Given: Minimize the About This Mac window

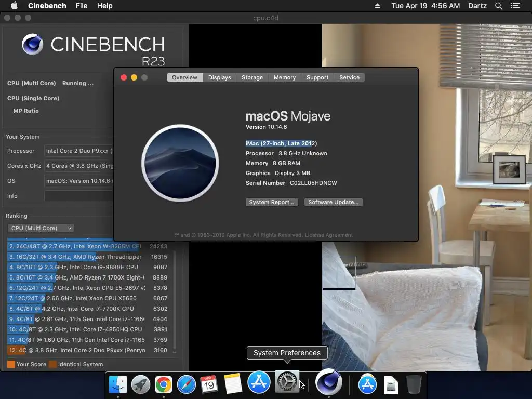Looking at the screenshot, I should 134,77.
